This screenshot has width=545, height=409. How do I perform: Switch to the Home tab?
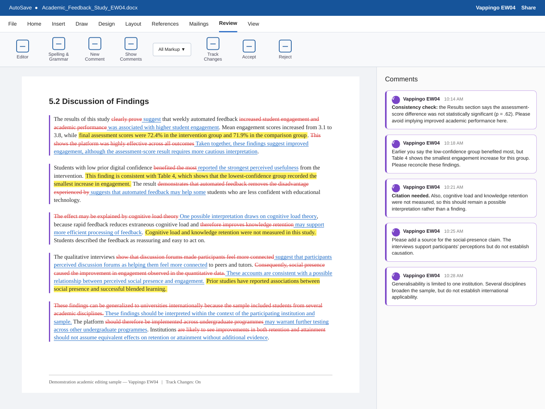click(x=34, y=24)
